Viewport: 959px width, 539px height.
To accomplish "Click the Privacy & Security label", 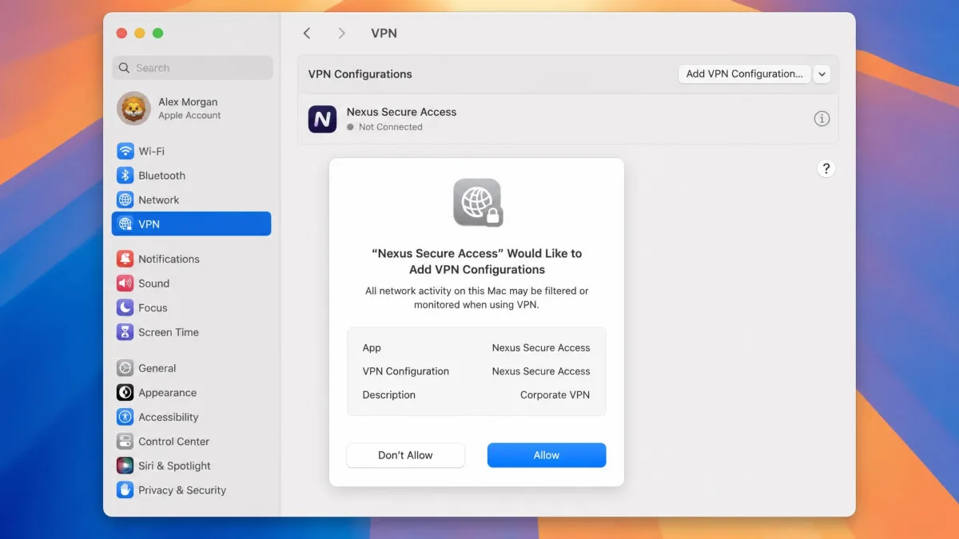I will pos(182,490).
